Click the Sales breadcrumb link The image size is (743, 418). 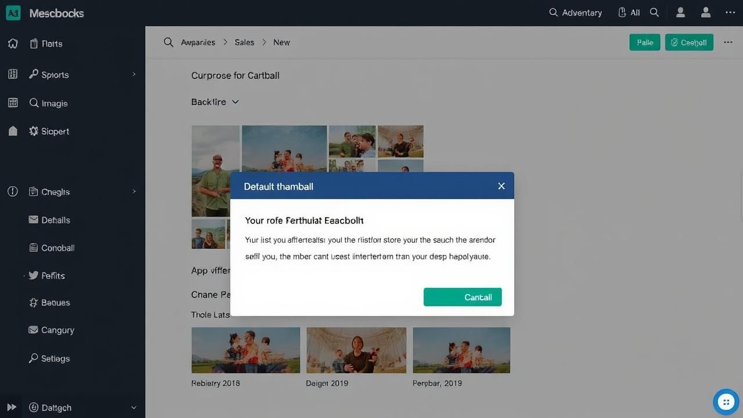pos(244,42)
